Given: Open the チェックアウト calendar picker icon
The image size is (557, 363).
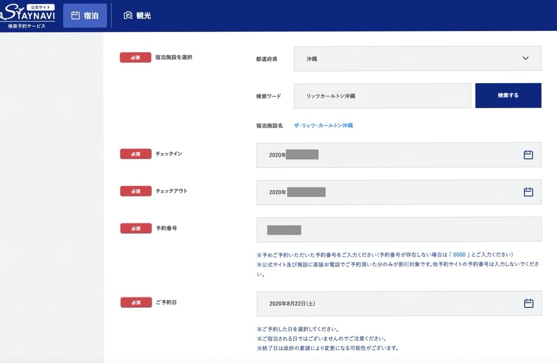Looking at the screenshot, I should (x=528, y=192).
